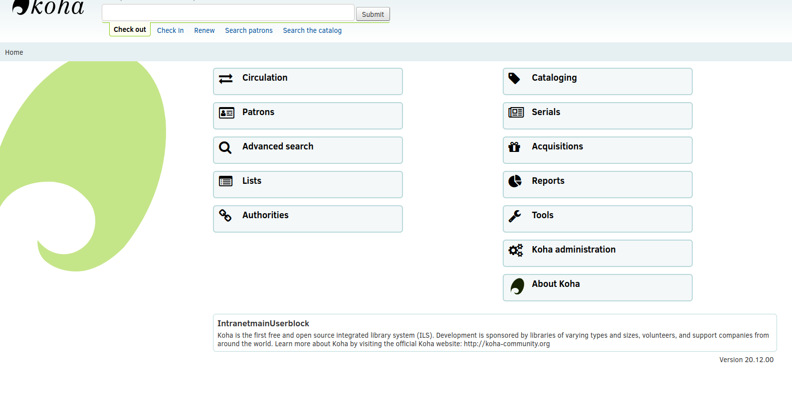Open Patrons via the ID card icon

click(x=226, y=113)
